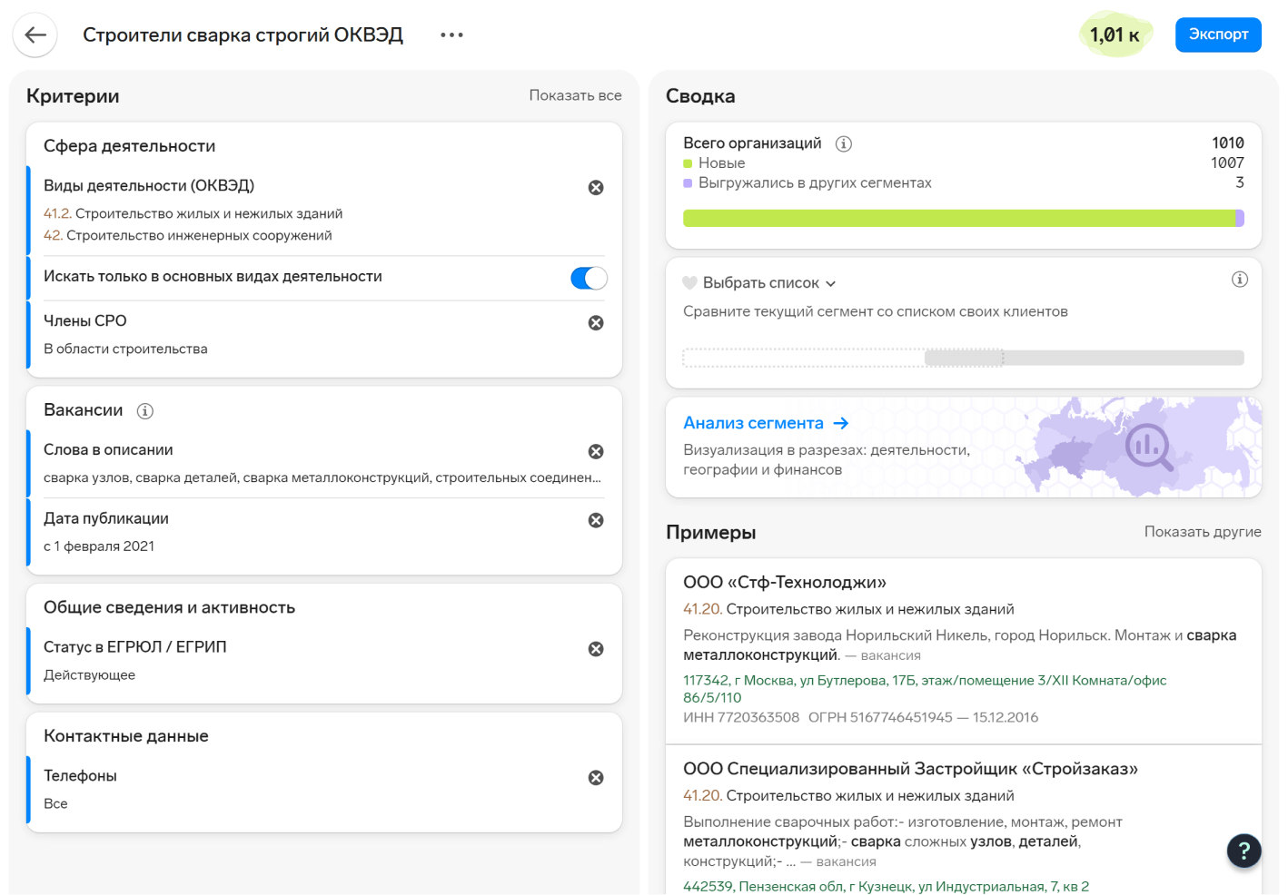Click the Контактные данные section heading
Viewport: 1288px width, 895px height.
126,737
